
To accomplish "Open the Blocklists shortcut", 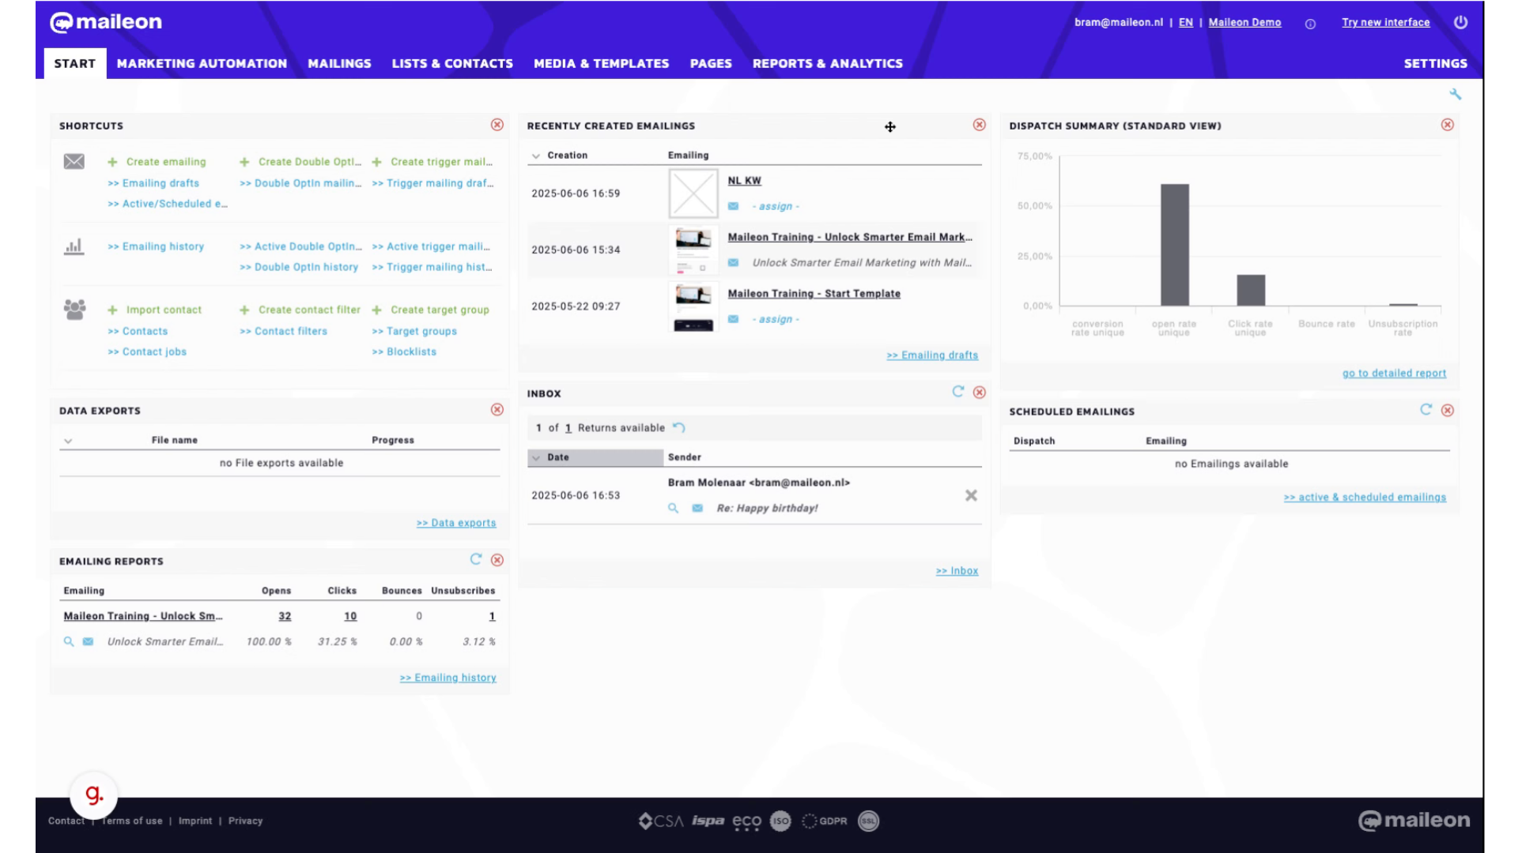I will click(404, 351).
